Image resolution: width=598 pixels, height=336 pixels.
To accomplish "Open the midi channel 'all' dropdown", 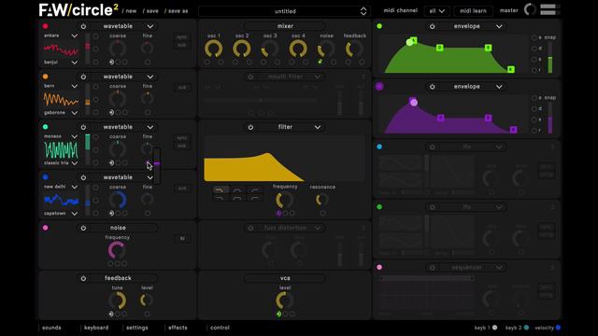I will point(437,11).
